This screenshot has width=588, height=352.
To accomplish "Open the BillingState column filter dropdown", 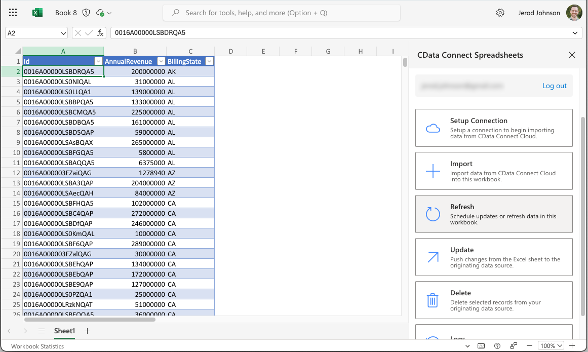I will click(x=209, y=61).
